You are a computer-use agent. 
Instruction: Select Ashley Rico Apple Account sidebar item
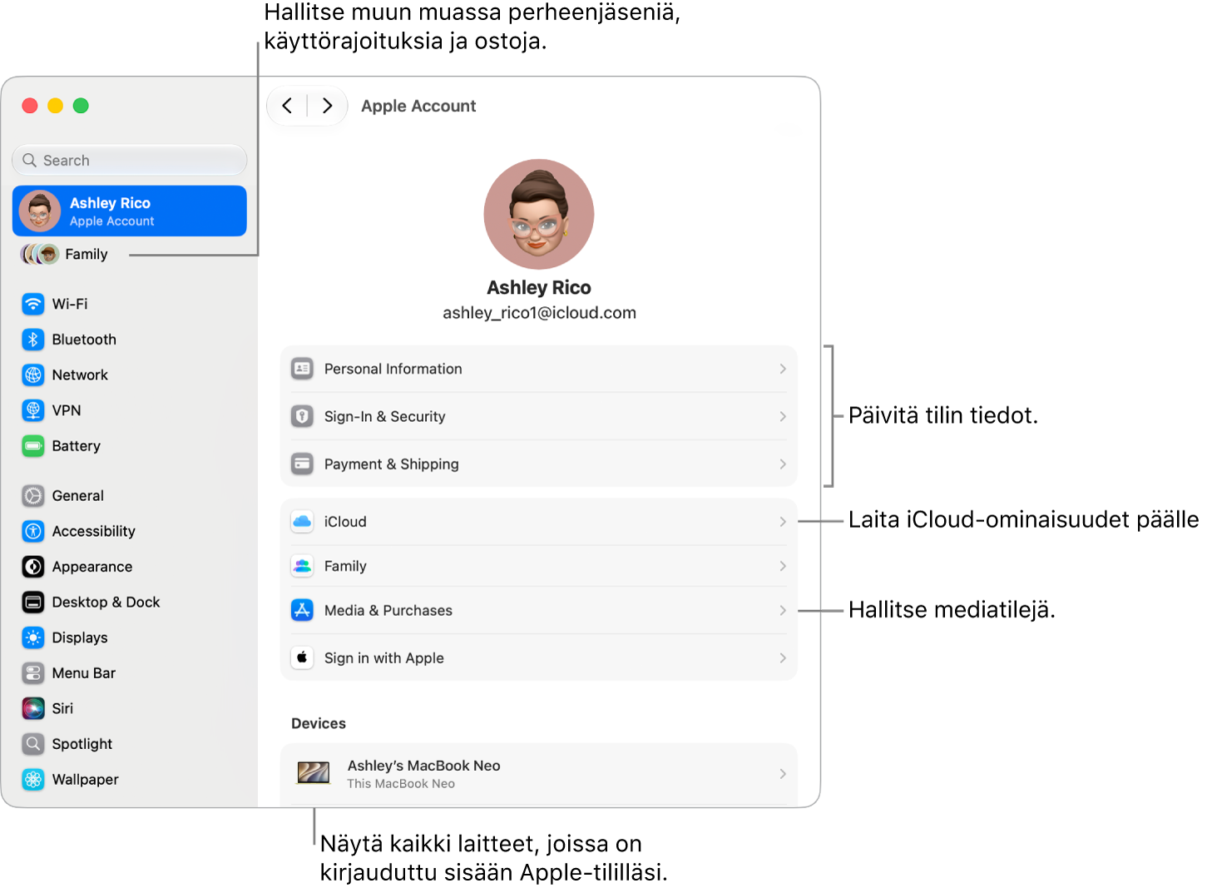pos(130,211)
